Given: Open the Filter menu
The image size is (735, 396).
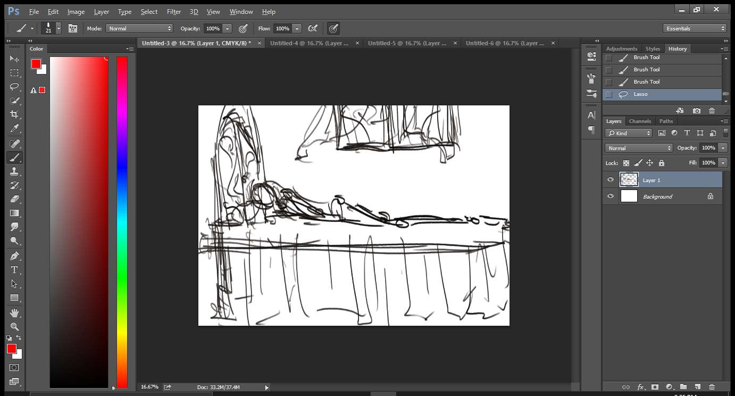Looking at the screenshot, I should tap(174, 12).
